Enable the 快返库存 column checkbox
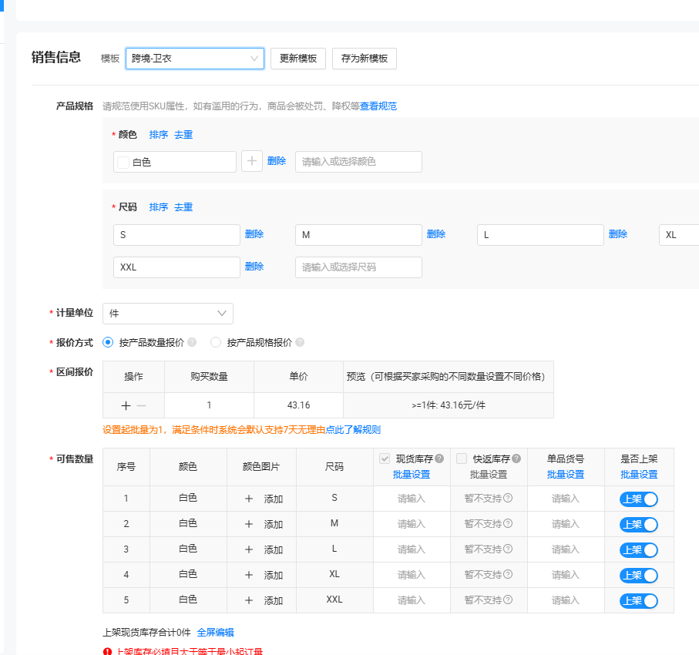699x655 pixels. coord(461,458)
